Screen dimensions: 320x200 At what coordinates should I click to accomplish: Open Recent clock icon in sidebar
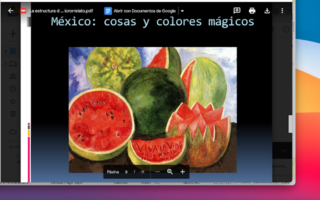(x=12, y=89)
